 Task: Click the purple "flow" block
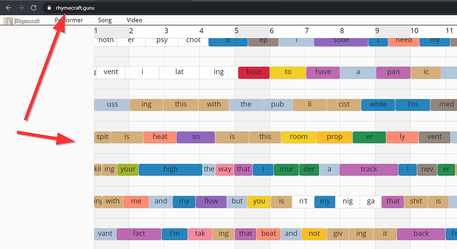point(211,201)
